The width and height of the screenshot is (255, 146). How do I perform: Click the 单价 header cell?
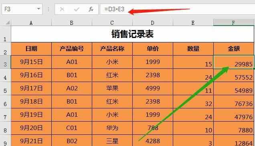tap(152, 49)
